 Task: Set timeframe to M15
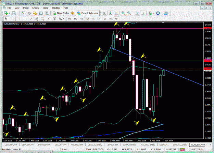coord(81,19)
